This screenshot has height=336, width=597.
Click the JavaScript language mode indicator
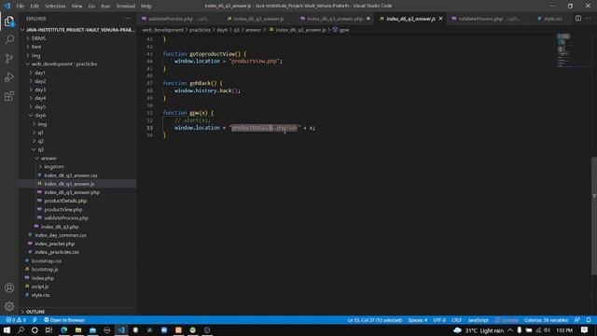point(479,320)
